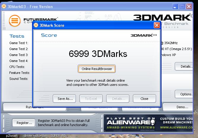This screenshot has width=198, height=138.
Task: Click the 'Game Test 3:' label
Action: point(19,55)
